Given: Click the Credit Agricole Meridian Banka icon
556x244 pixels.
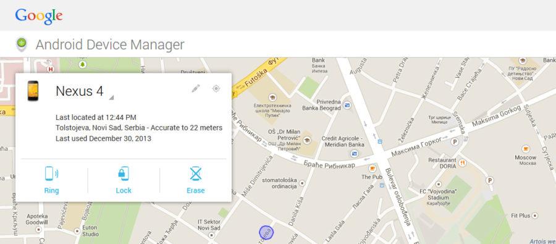Looking at the screenshot, I should (x=354, y=154).
